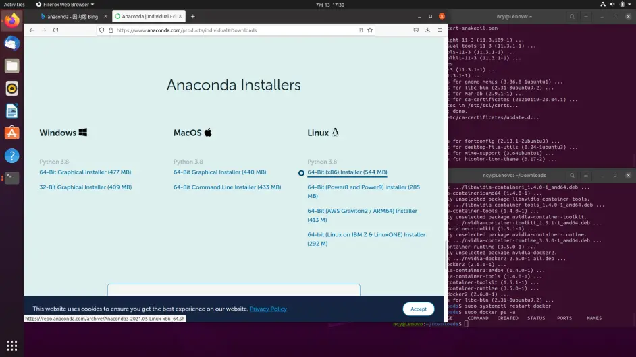Download Windows 64-Bit Graphical Installer

[85, 172]
